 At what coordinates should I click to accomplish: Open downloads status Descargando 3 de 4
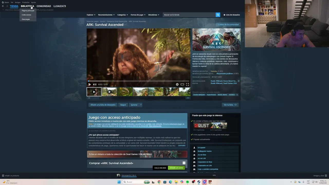[129, 175]
